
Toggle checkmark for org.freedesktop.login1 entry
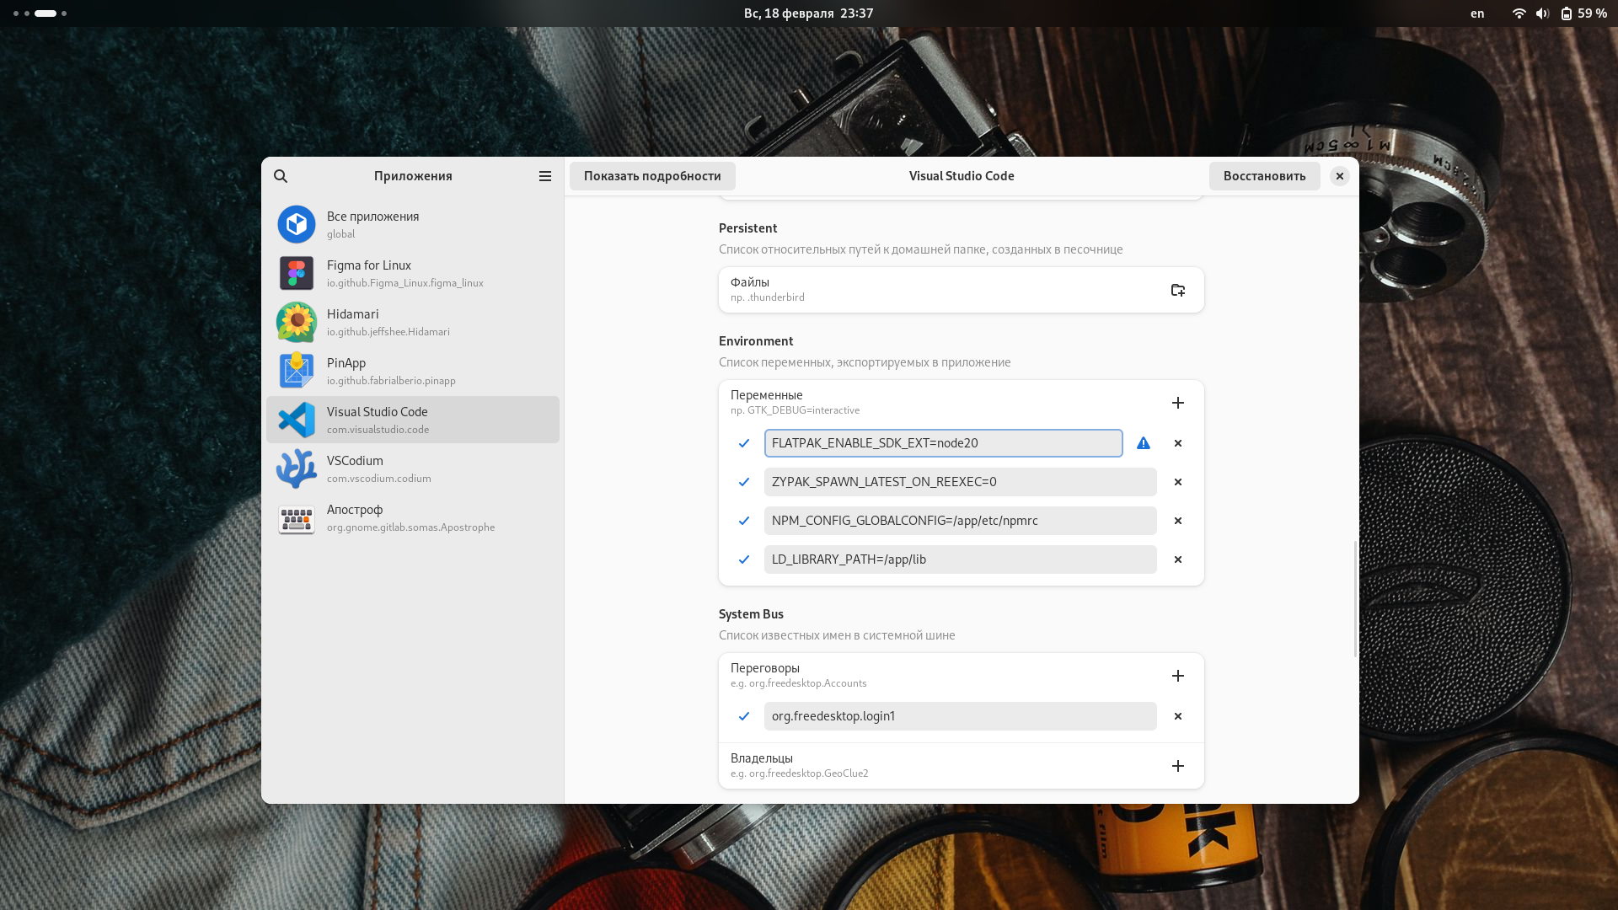pos(744,716)
